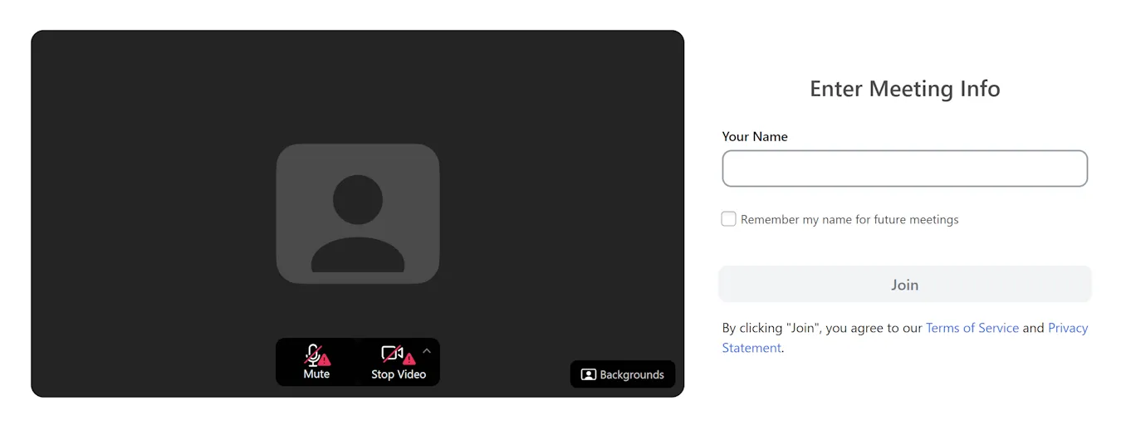This screenshot has height=425, width=1121.
Task: Expand video options with the up chevron
Action: point(427,351)
